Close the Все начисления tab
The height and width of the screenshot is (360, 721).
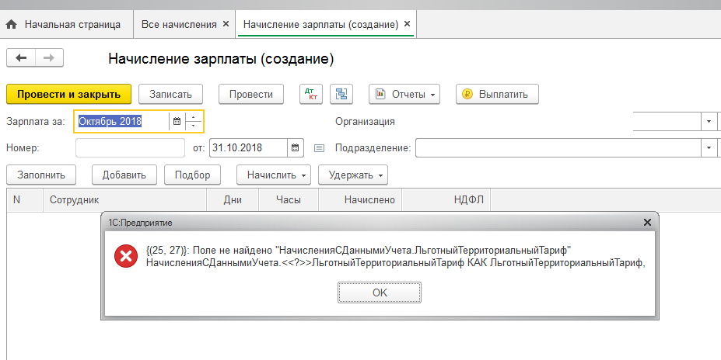tap(226, 24)
